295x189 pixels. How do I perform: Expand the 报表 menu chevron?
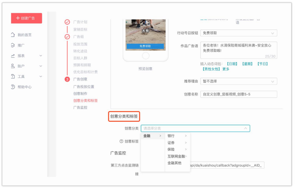(41, 56)
